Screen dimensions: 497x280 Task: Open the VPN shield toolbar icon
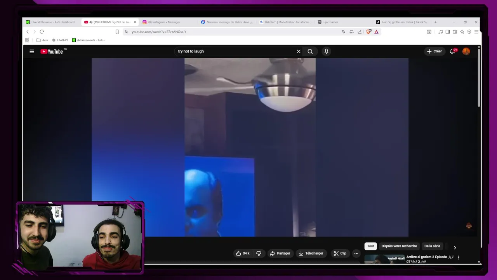pyautogui.click(x=469, y=31)
